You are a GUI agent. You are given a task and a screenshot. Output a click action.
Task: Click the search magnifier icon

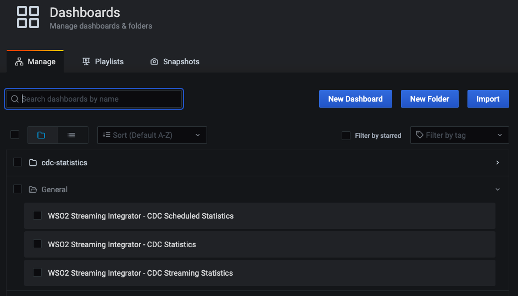(14, 99)
